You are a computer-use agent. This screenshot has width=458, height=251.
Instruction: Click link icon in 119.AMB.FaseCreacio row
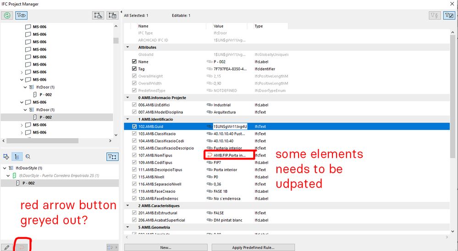pyautogui.click(x=210, y=191)
